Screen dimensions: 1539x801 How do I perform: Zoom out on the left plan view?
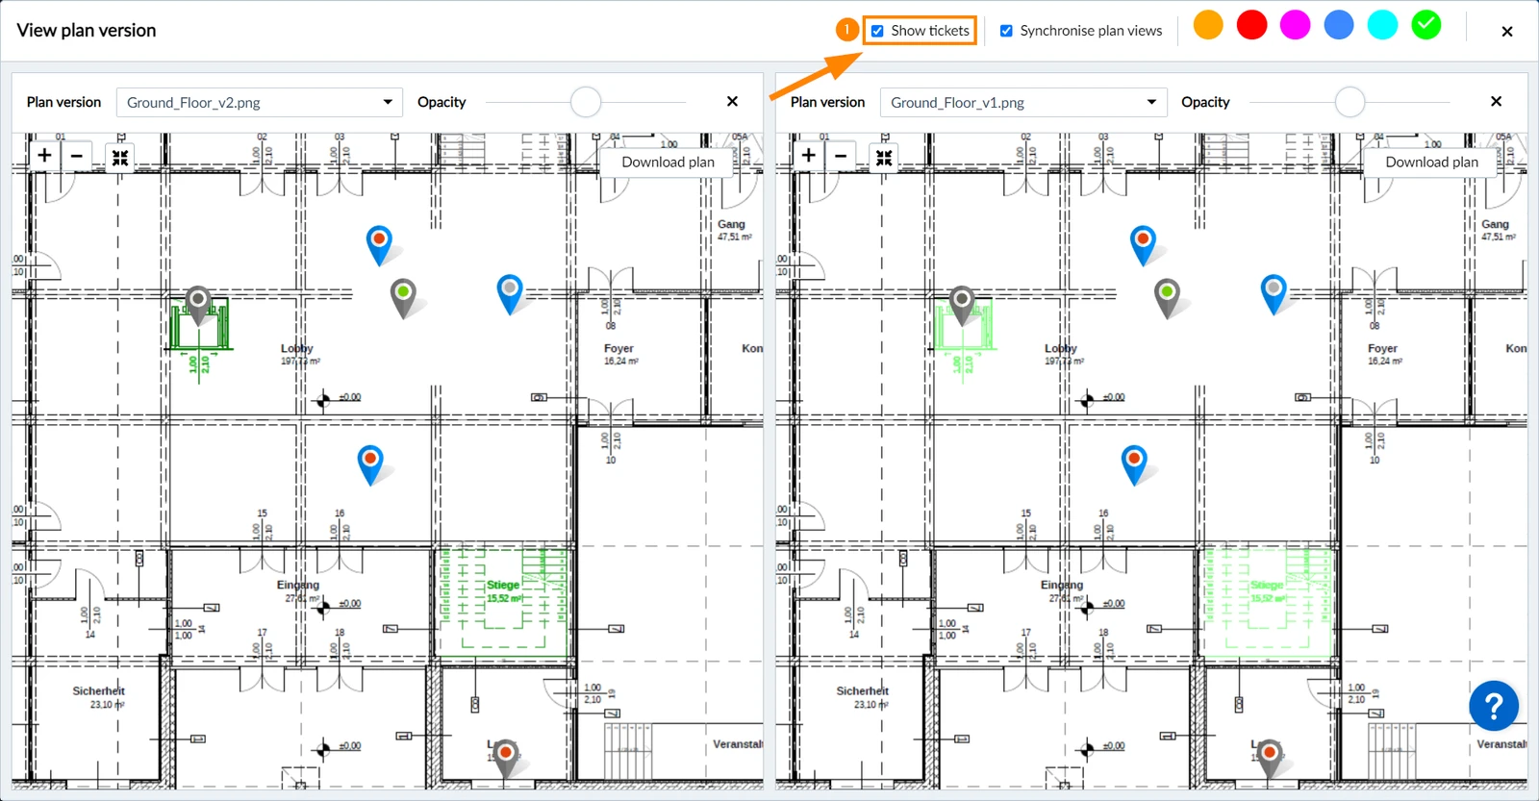click(77, 156)
